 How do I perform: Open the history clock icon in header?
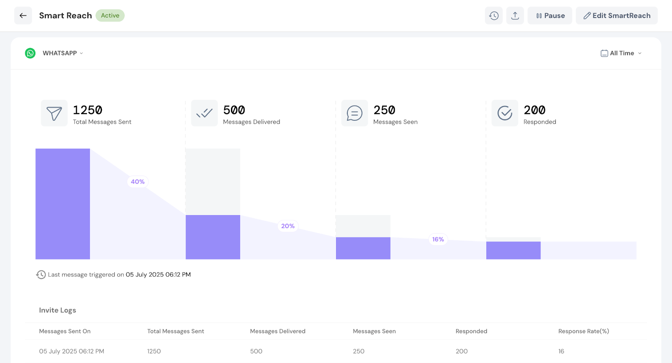click(493, 16)
